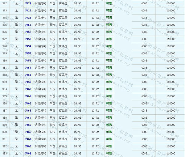Click row number 378 cell
The width and height of the screenshot is (185, 157).
tap(5, 46)
